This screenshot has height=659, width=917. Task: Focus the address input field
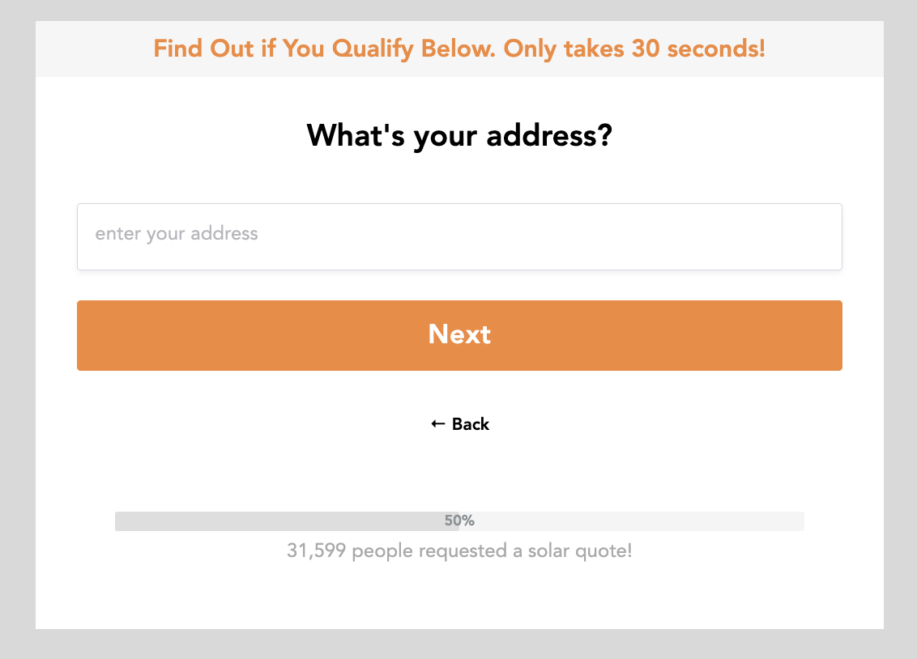pos(459,236)
